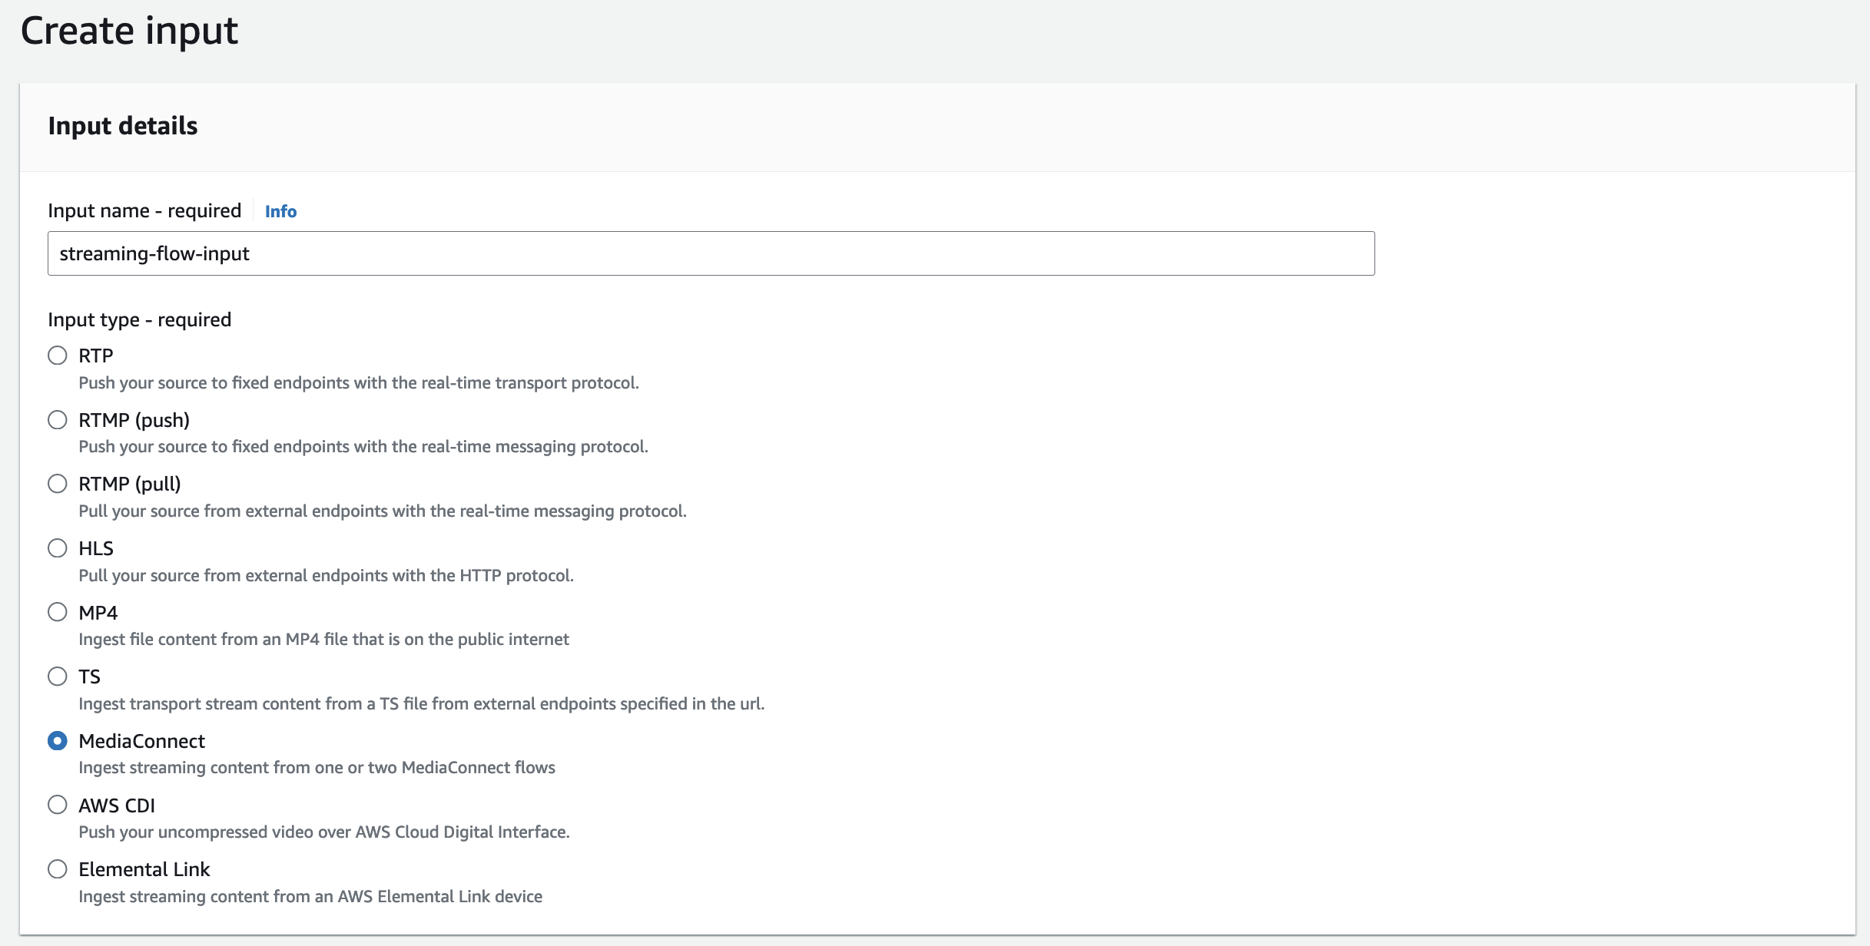Select the Elemental Link radio option
This screenshot has width=1870, height=946.
point(58,869)
